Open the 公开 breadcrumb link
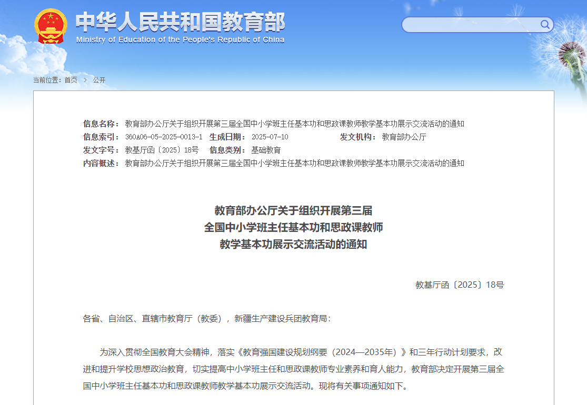The image size is (587, 405). (x=99, y=80)
